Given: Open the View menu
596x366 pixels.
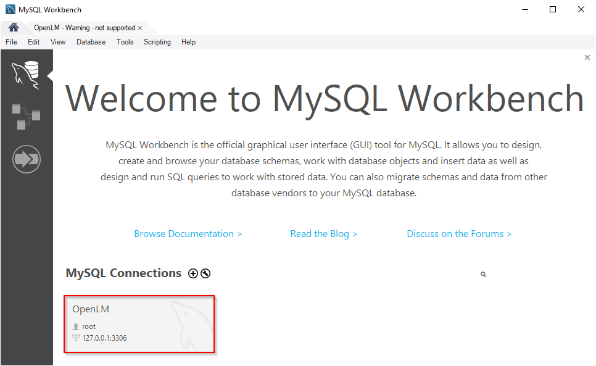Looking at the screenshot, I should tap(58, 42).
